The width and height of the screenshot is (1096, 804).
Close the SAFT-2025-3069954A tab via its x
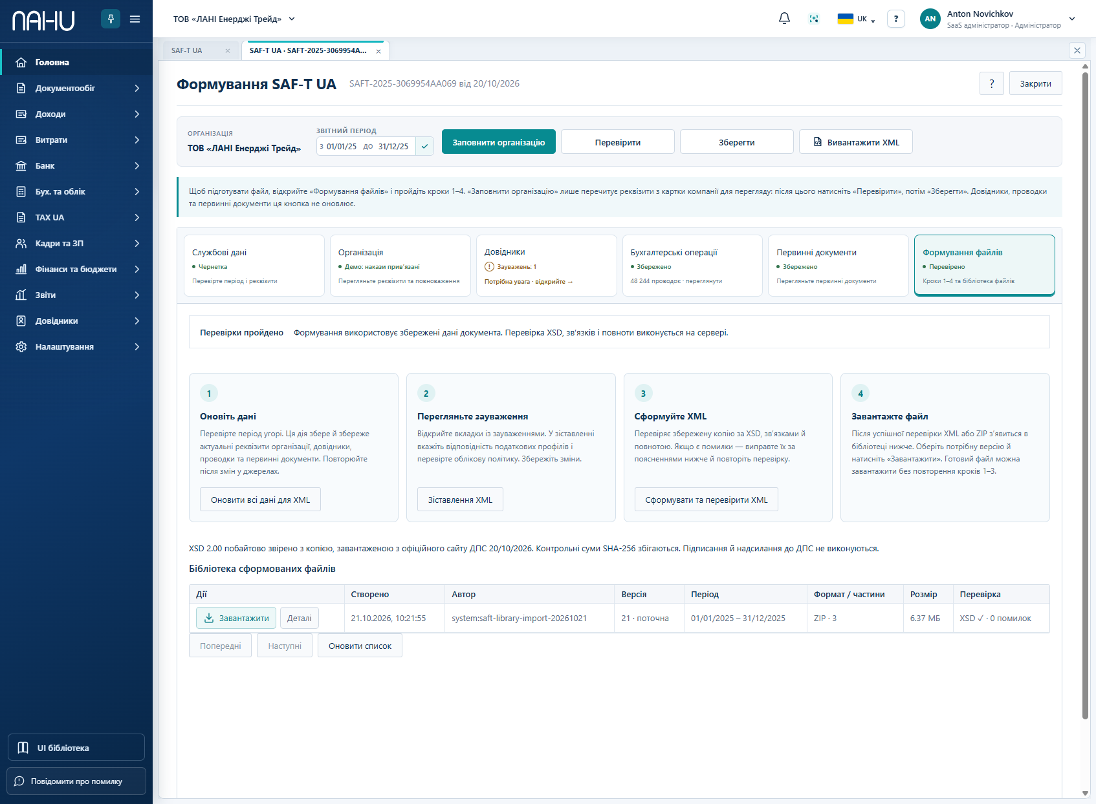point(378,51)
